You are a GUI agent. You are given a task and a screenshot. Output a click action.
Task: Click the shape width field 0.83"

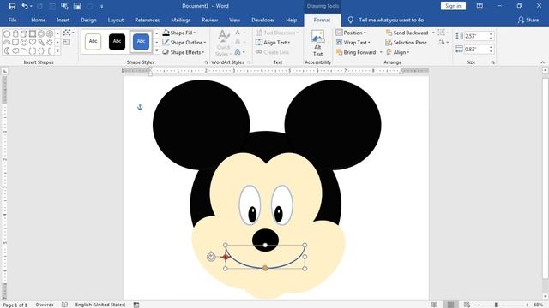476,50
